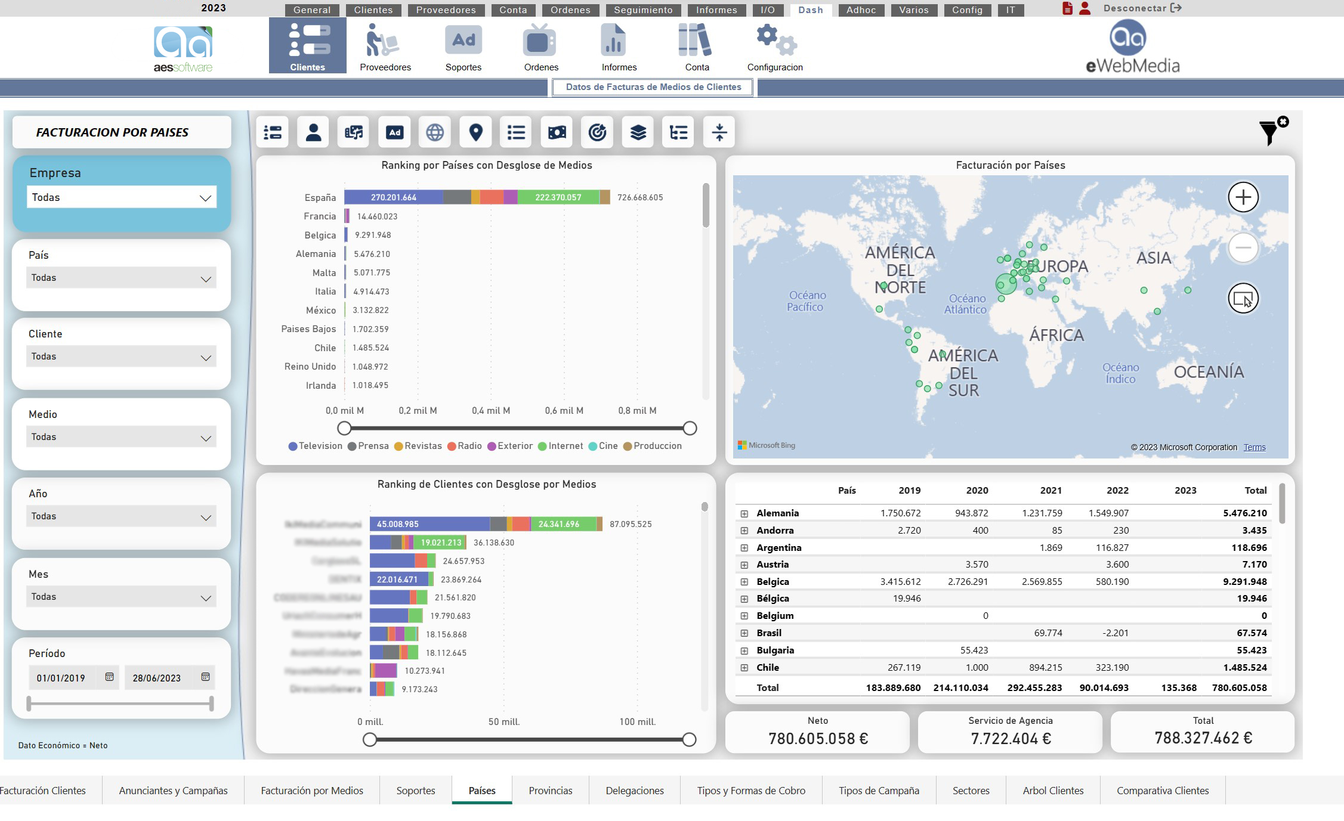The width and height of the screenshot is (1344, 821).
Task: Open the Año filter dropdown
Action: [x=121, y=516]
